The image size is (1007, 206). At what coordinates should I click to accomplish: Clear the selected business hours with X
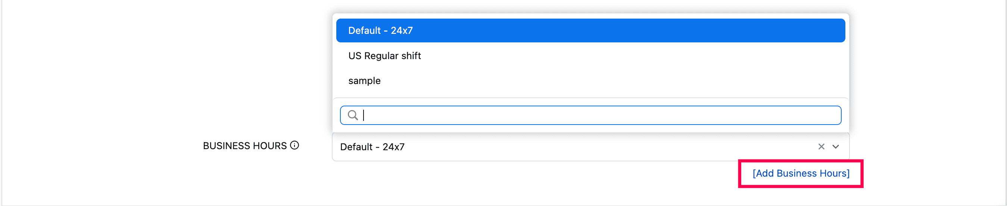pyautogui.click(x=821, y=147)
